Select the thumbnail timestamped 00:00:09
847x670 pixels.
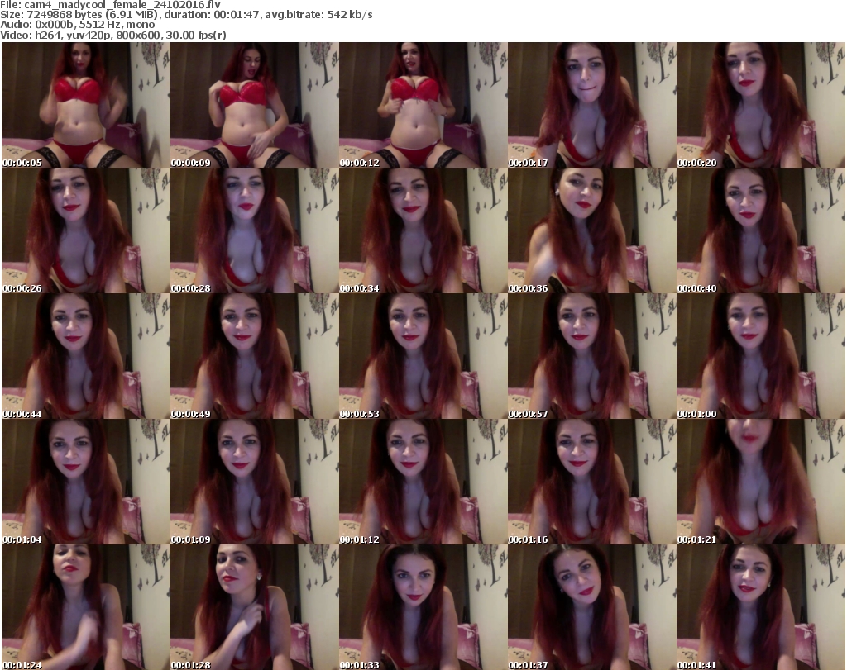pos(255,105)
